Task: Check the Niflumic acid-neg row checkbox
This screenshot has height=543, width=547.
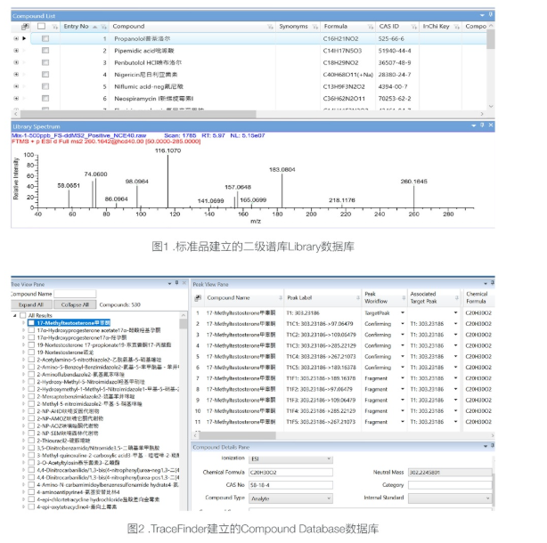Action: point(45,86)
